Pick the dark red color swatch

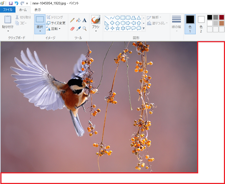[221, 17]
